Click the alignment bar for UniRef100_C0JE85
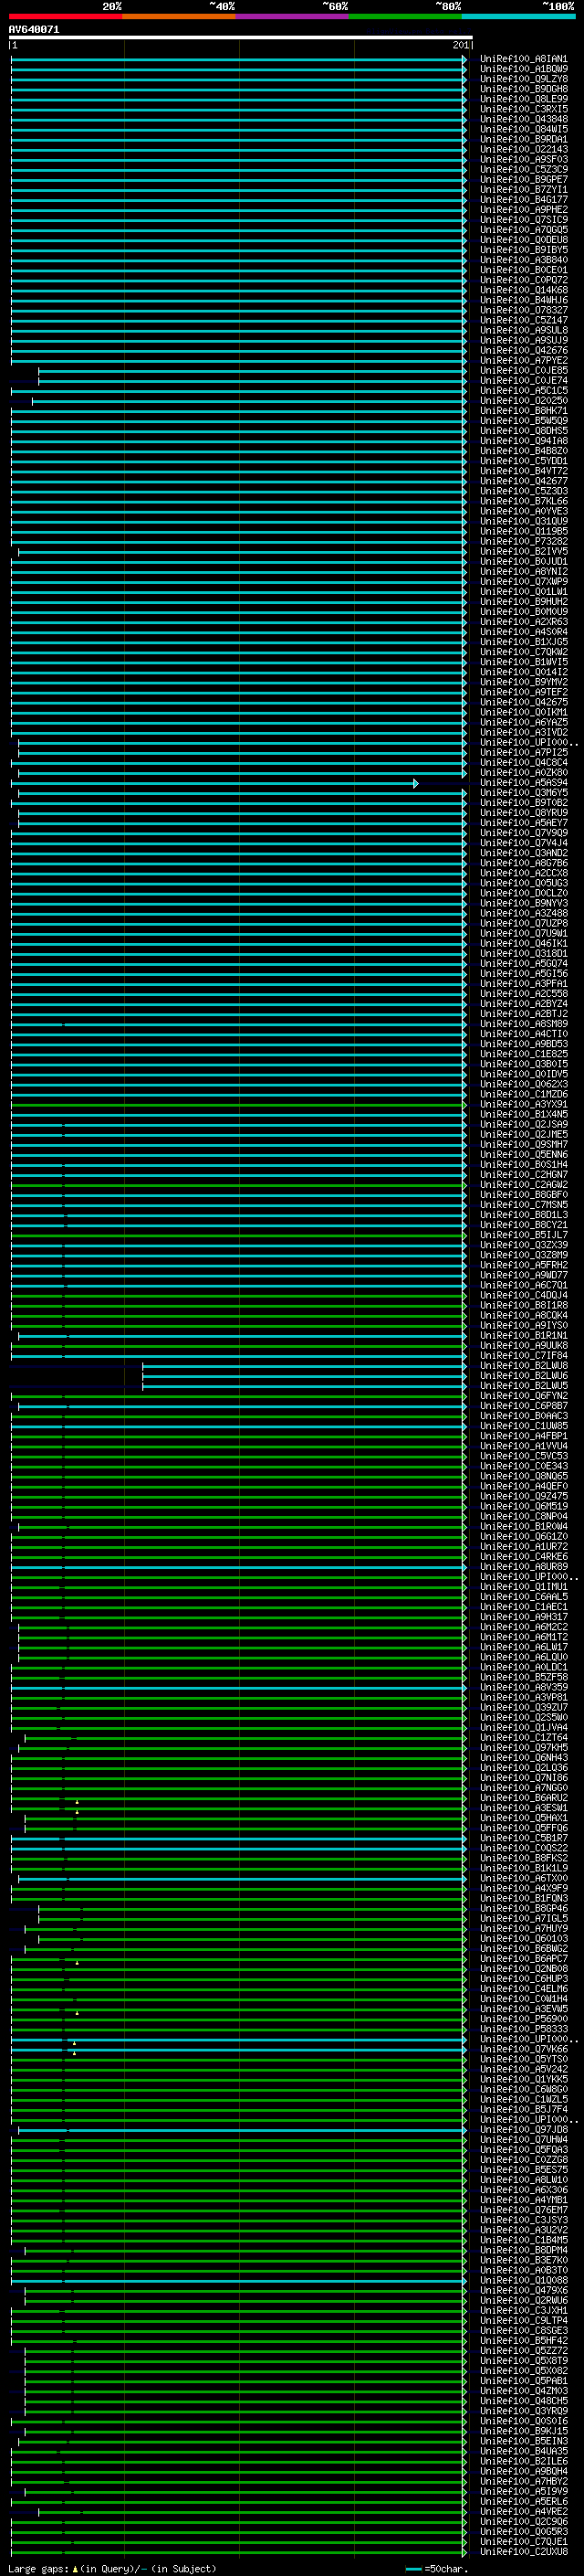584x2576 pixels. click(x=252, y=371)
